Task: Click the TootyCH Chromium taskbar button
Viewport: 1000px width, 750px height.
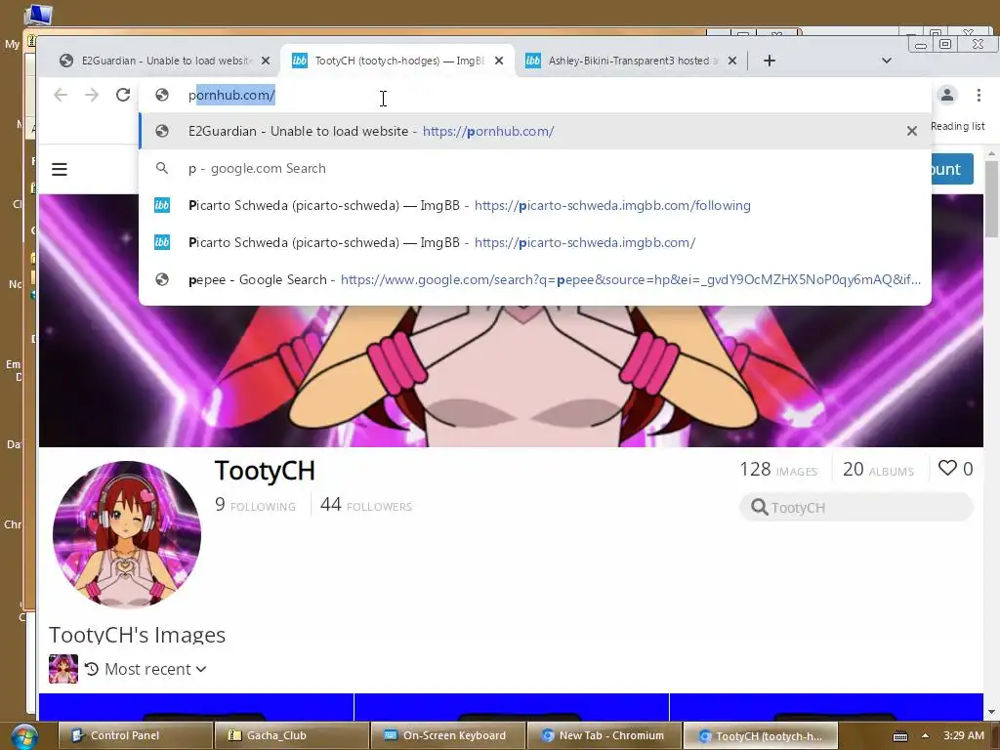Action: (x=760, y=735)
